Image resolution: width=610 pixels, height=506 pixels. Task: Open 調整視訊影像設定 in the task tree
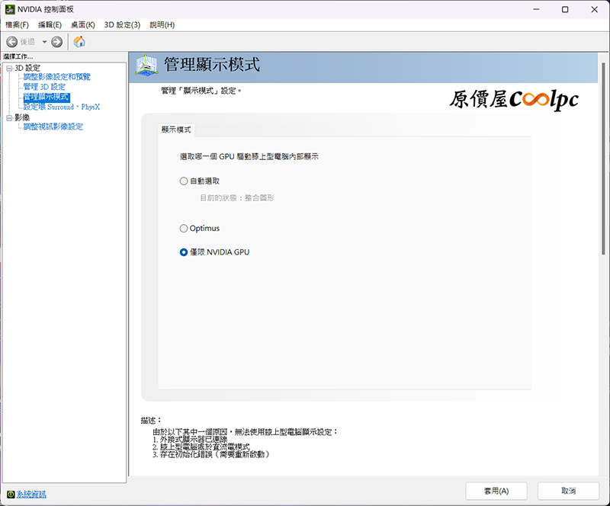click(53, 126)
